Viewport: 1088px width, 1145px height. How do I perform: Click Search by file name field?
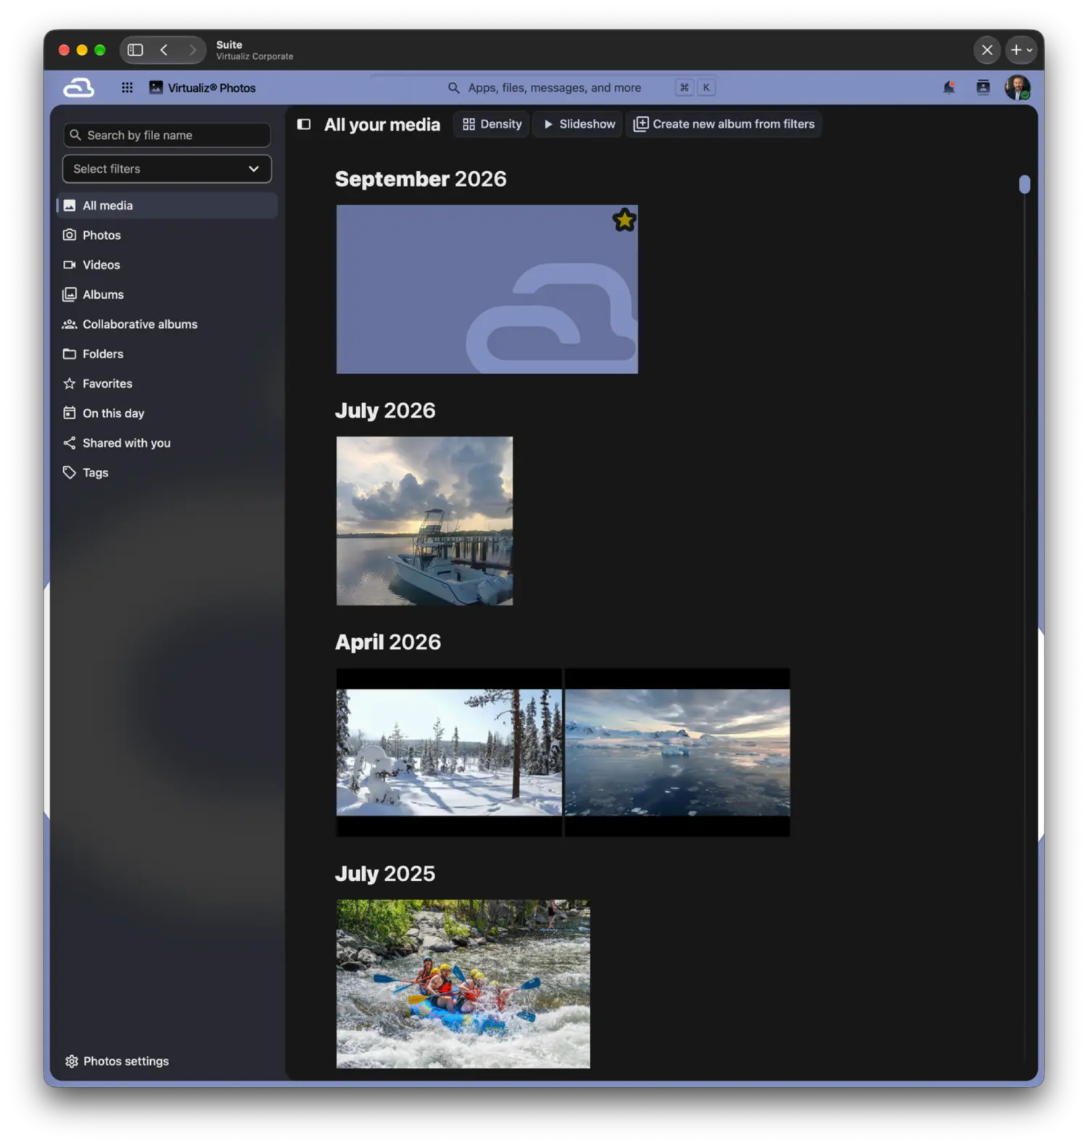167,135
